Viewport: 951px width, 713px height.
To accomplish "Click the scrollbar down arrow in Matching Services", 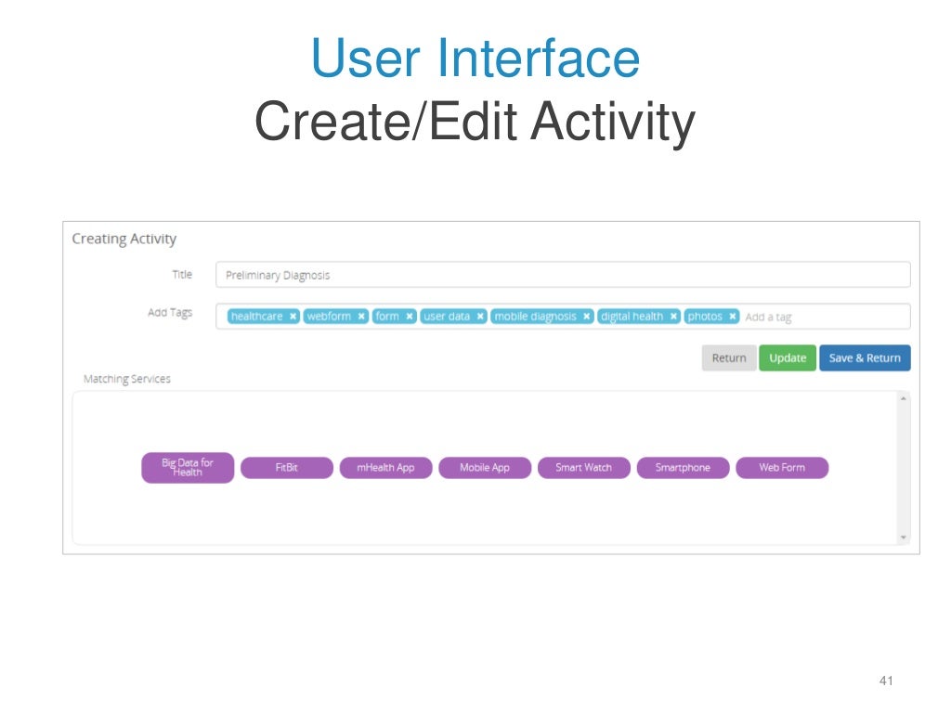I will [x=903, y=538].
